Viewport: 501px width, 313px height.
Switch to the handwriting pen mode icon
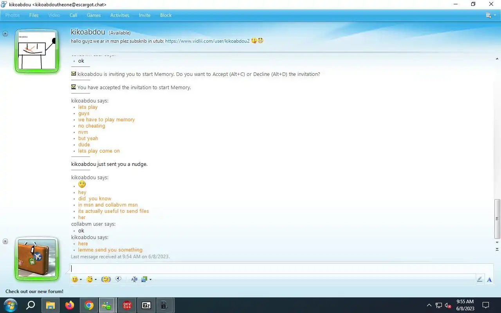(479, 279)
